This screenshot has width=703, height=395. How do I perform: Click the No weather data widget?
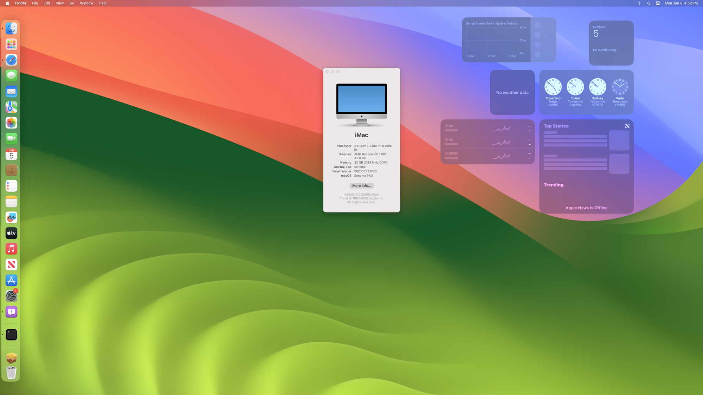[512, 92]
